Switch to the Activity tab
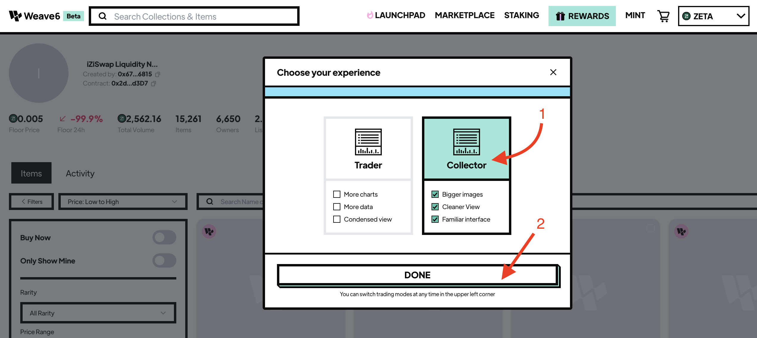The image size is (757, 338). click(80, 173)
